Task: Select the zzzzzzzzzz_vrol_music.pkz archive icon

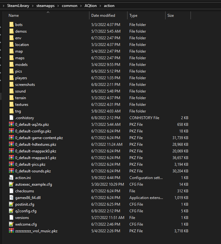Action: [11, 231]
